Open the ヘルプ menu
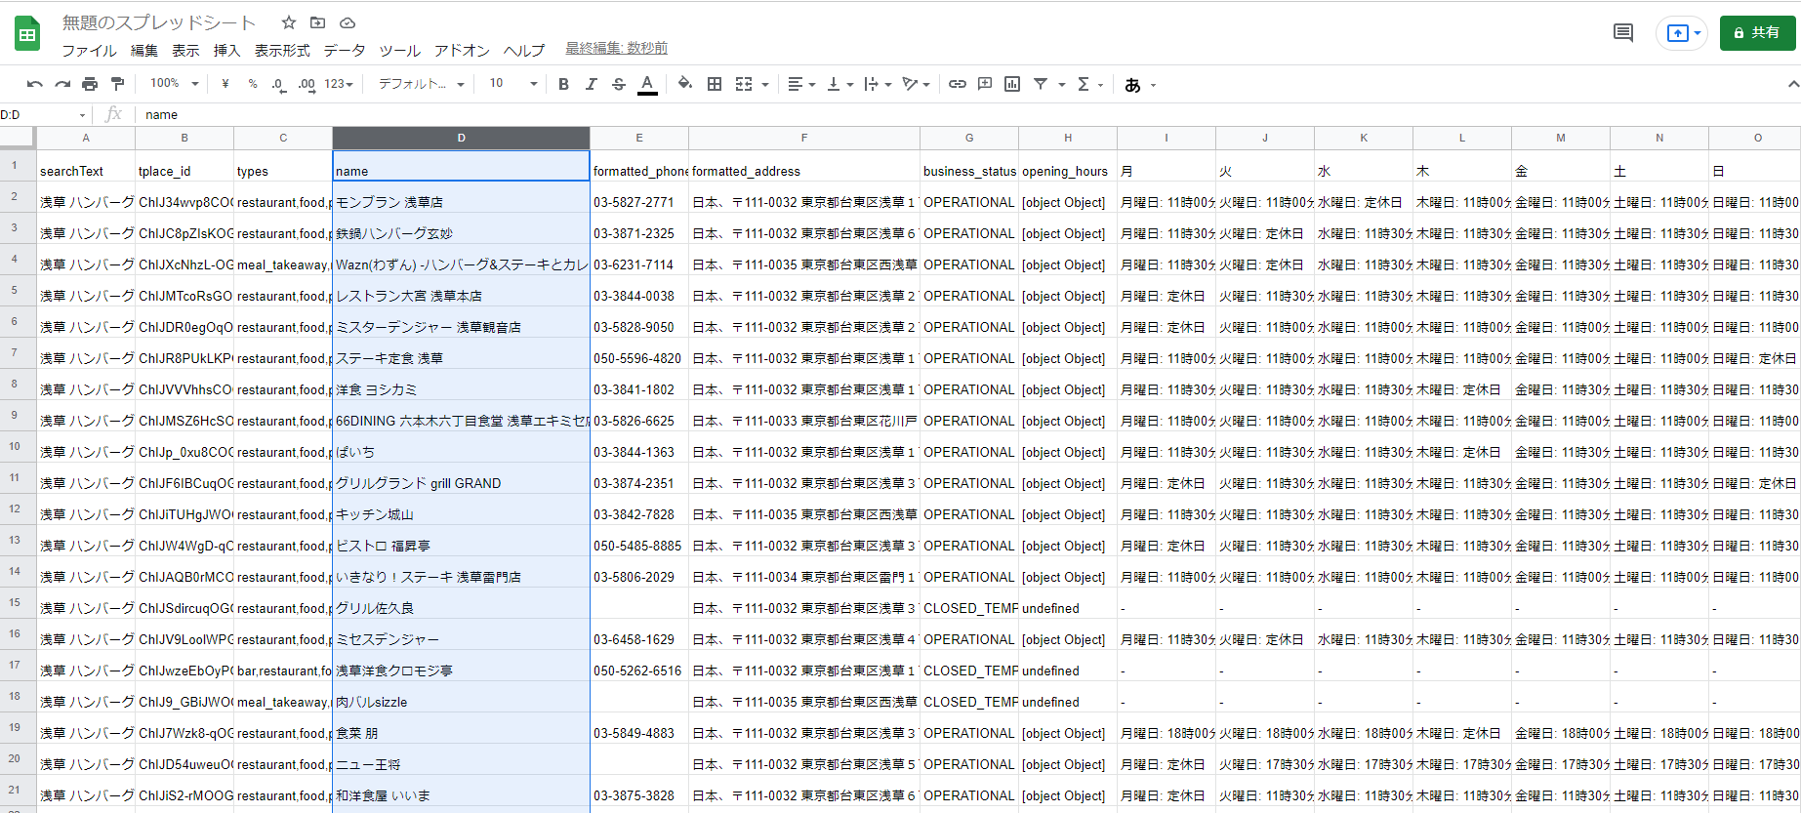Image resolution: width=1801 pixels, height=813 pixels. point(524,50)
